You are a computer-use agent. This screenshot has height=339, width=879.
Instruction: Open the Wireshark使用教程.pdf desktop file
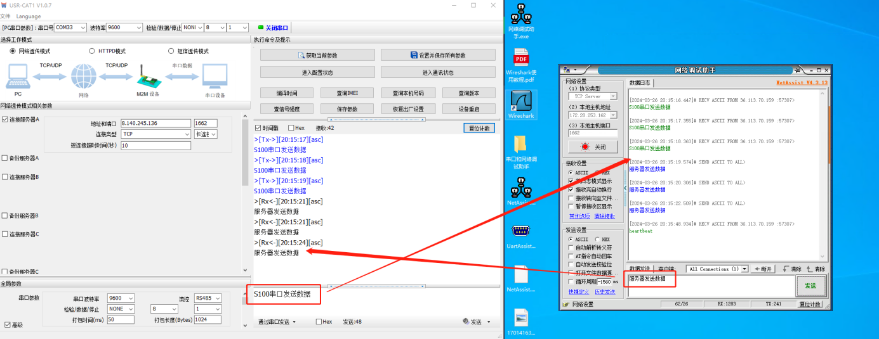point(521,66)
